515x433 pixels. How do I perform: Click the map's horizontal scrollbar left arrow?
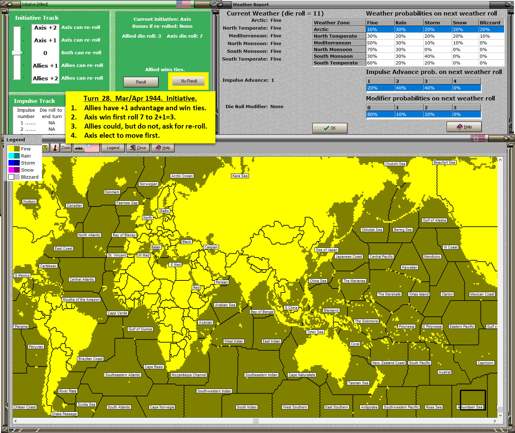tap(16, 421)
